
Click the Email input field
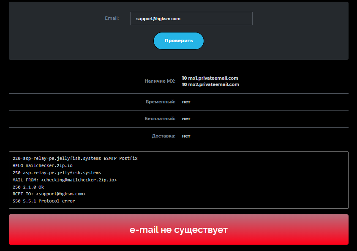click(x=191, y=19)
